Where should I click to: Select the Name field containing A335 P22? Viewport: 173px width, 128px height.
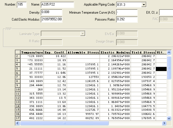[57, 5]
